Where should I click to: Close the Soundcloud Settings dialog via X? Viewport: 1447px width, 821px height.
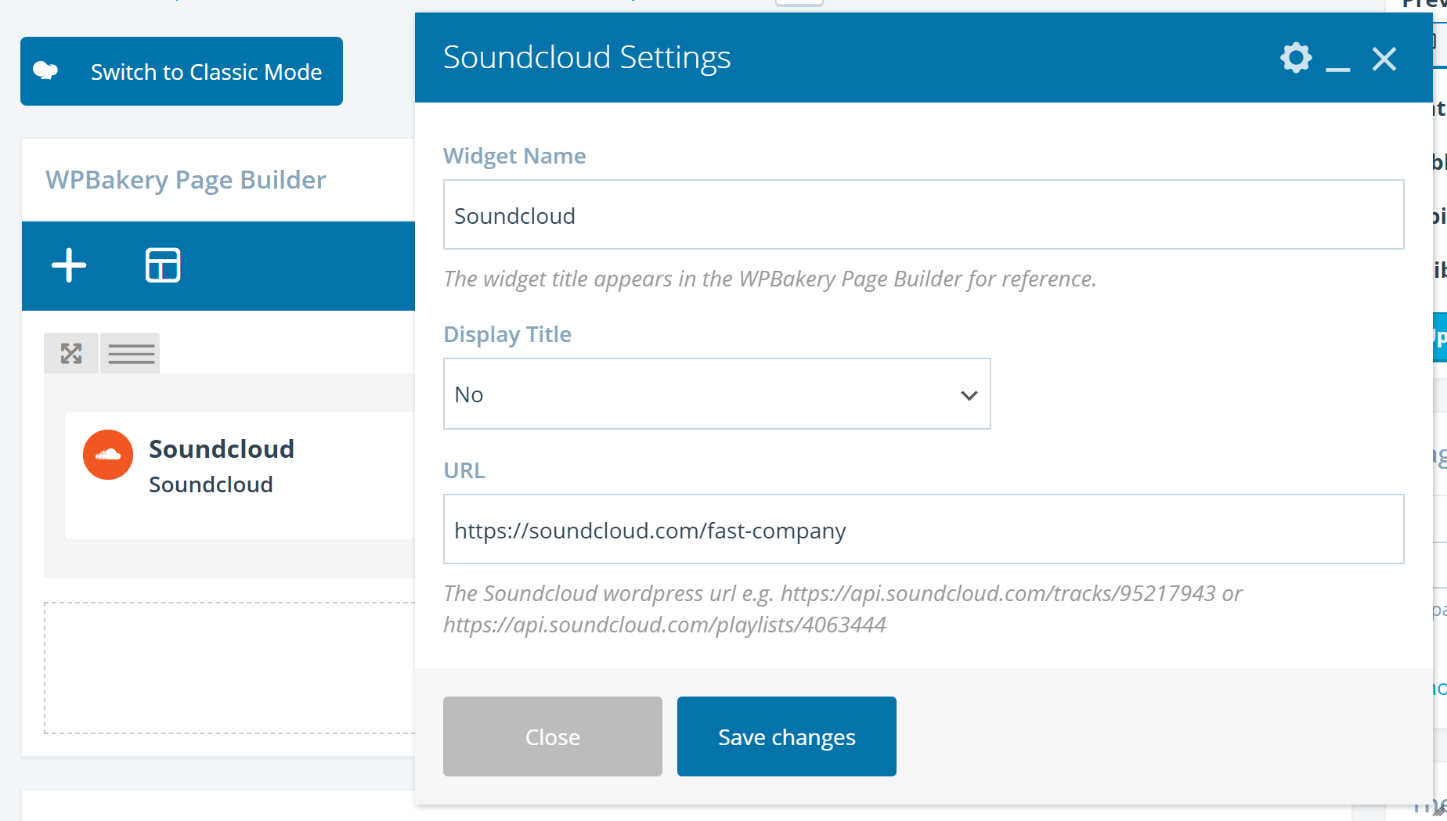[1384, 59]
